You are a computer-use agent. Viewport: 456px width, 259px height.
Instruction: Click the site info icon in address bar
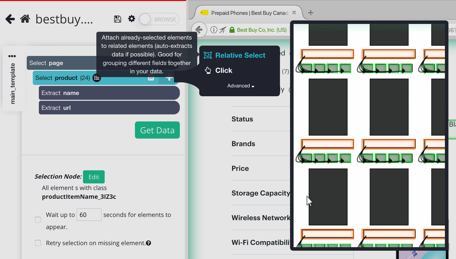214,30
